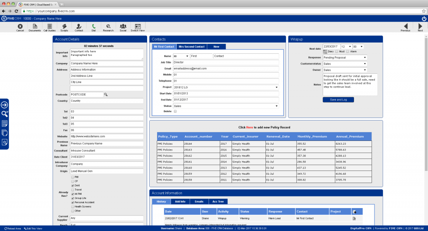Click the Save and Log button

click(338, 100)
